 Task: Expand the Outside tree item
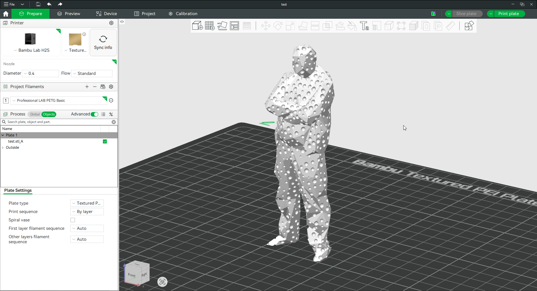coord(3,148)
